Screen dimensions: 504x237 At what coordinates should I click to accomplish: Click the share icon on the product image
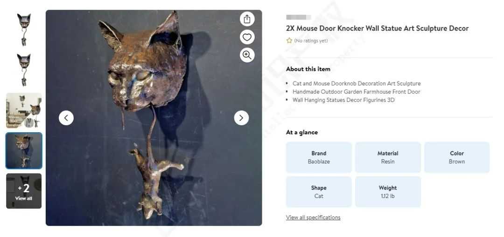(247, 19)
